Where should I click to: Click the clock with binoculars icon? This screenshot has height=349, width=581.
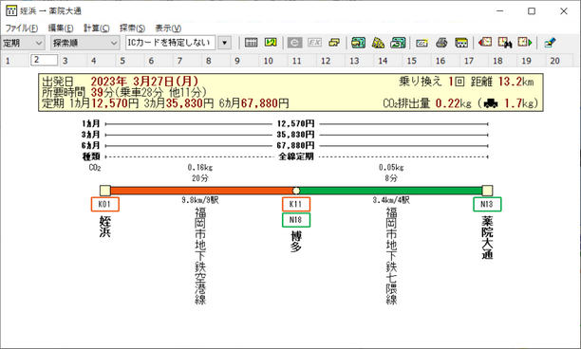click(505, 43)
